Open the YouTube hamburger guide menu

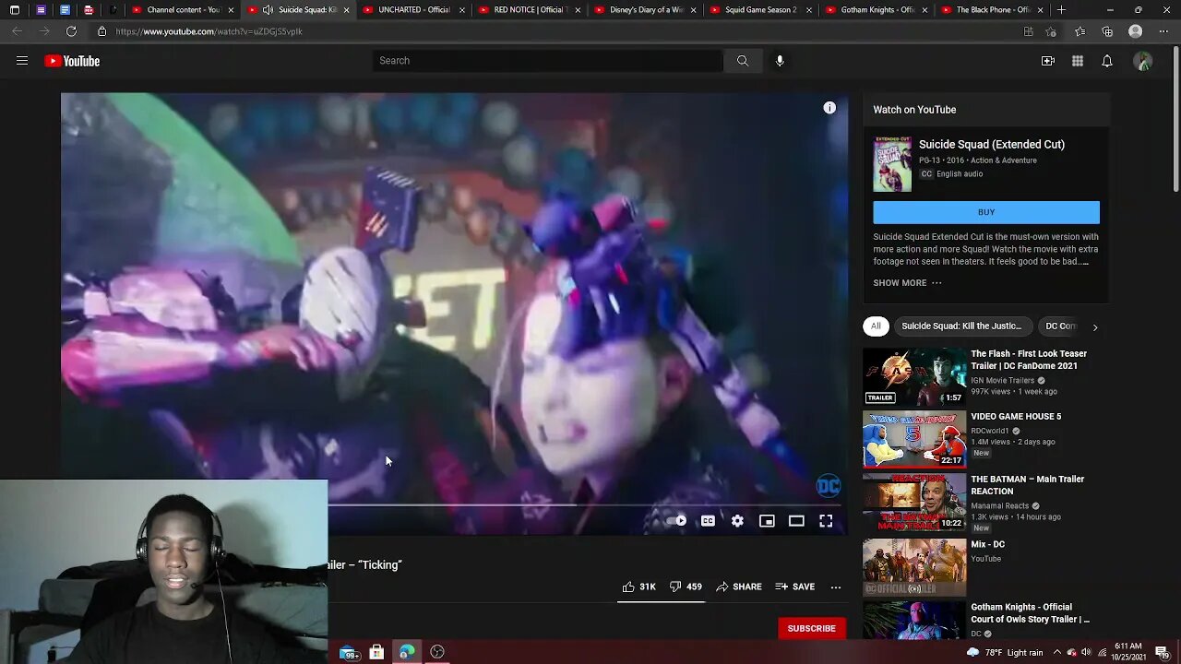(22, 61)
